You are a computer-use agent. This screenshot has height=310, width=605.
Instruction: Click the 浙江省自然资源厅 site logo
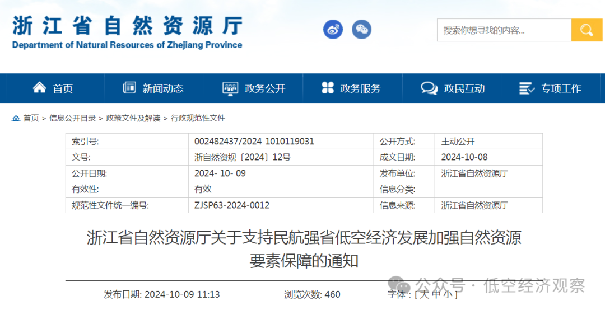click(x=127, y=32)
